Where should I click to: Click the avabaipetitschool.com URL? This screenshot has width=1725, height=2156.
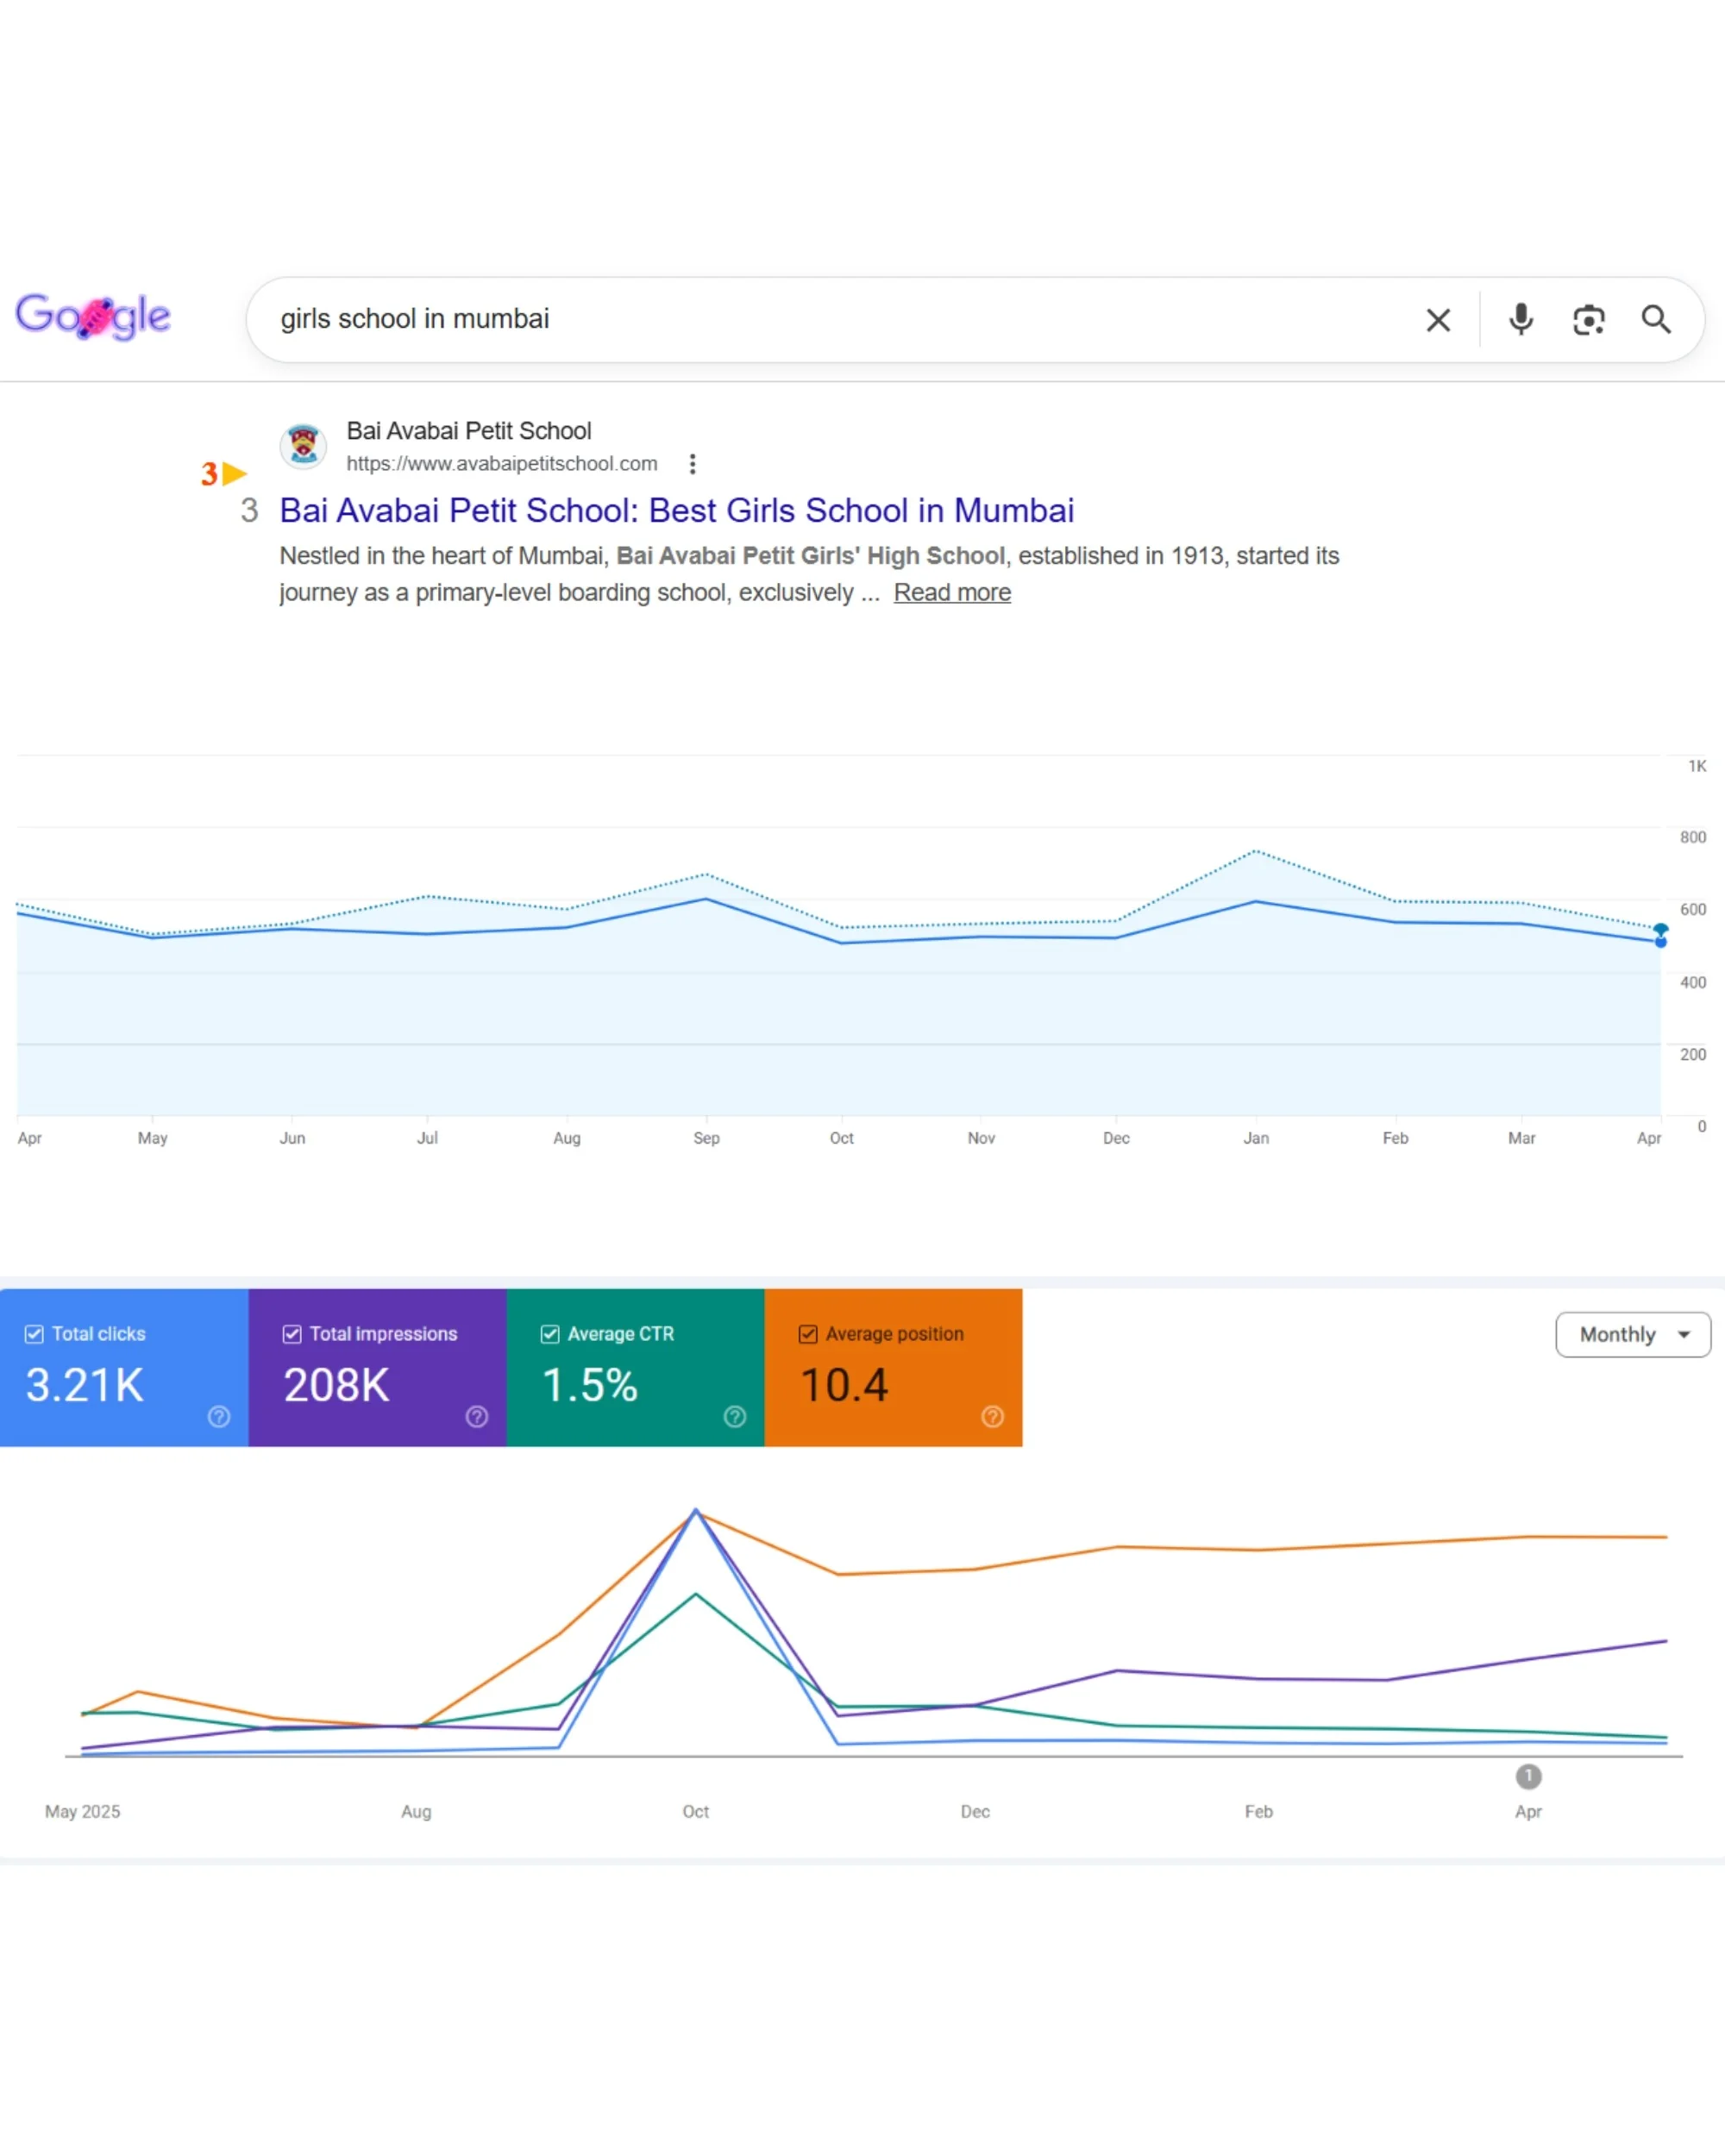tap(502, 464)
